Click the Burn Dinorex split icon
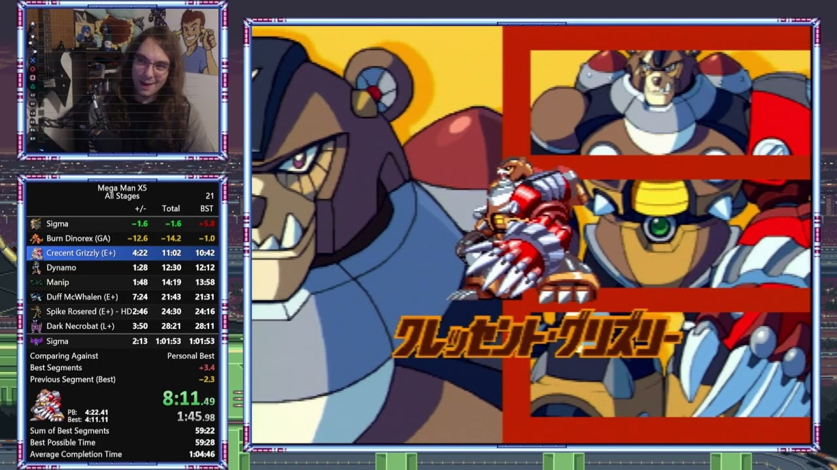This screenshot has width=837, height=470. (36, 238)
